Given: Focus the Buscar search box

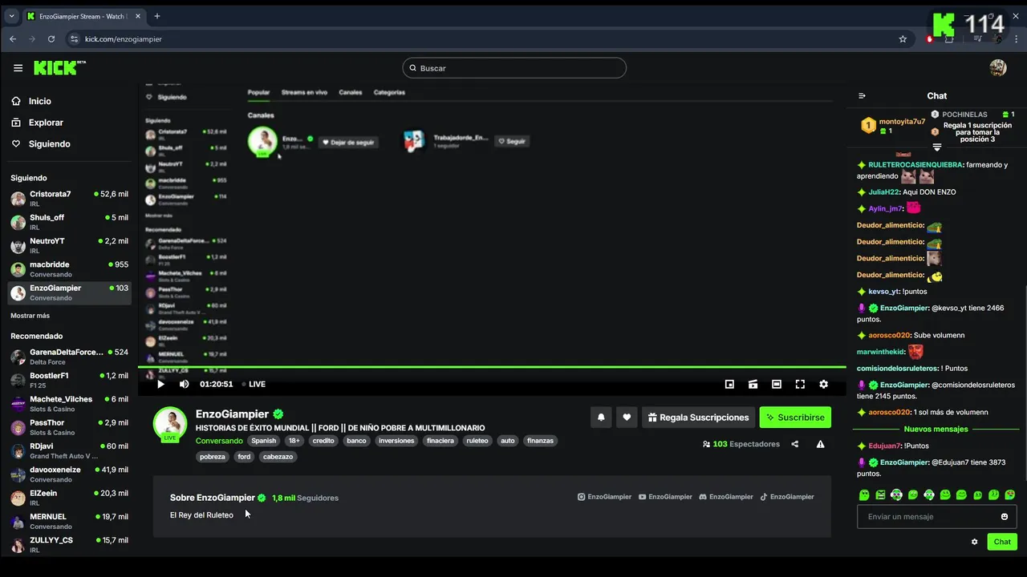Looking at the screenshot, I should (513, 68).
